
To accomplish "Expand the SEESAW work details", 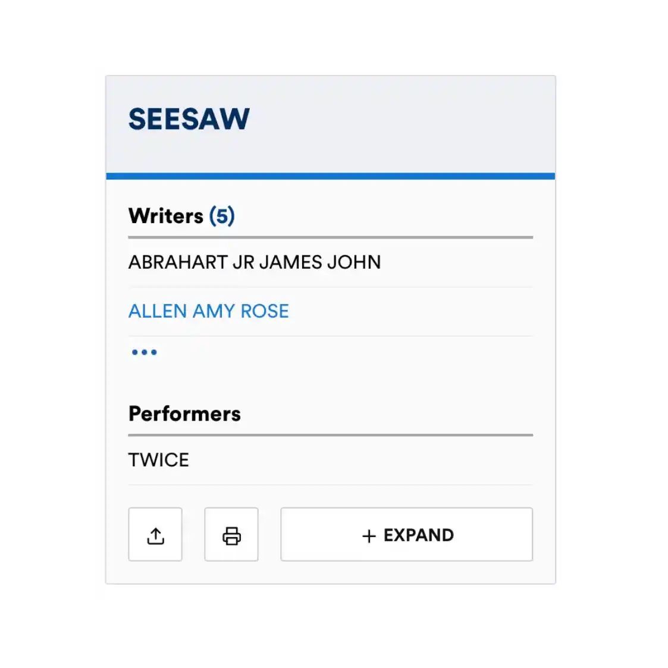I will [406, 534].
